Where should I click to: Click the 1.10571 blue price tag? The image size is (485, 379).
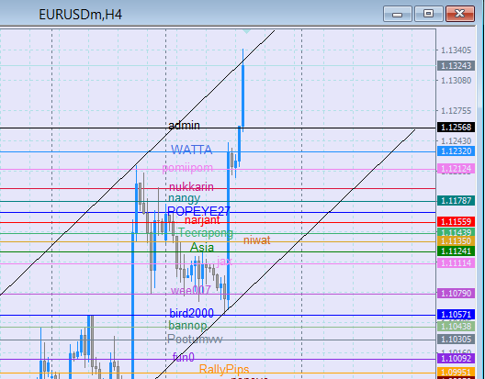[456, 315]
